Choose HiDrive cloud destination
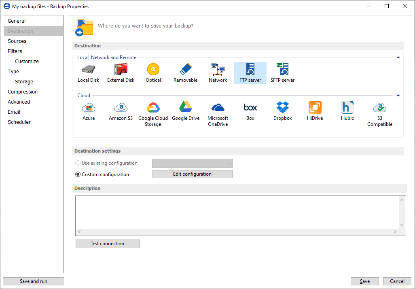This screenshot has width=415, height=289. point(315,111)
